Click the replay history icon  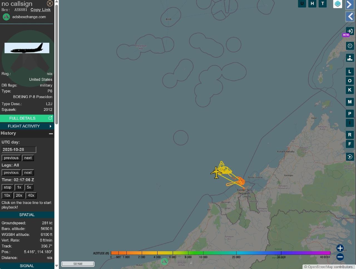point(350,157)
